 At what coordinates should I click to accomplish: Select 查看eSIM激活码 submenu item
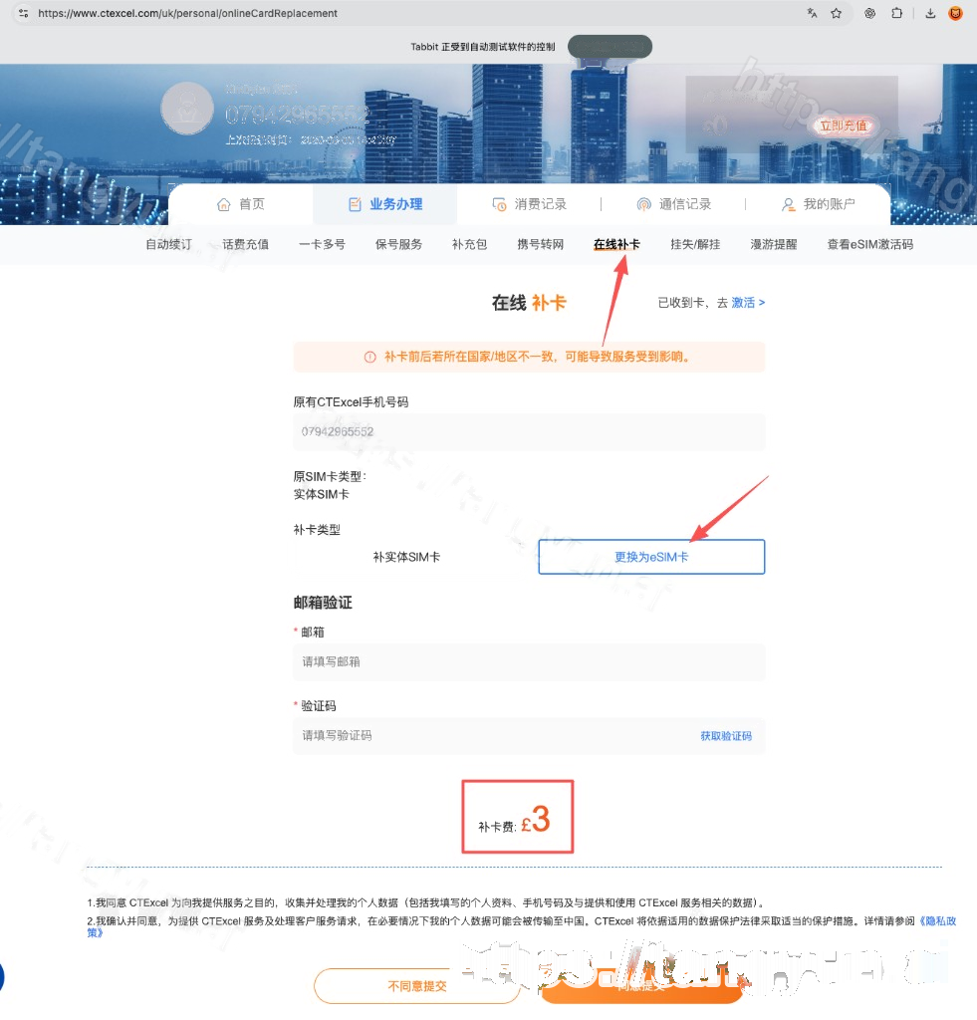pyautogui.click(x=870, y=244)
